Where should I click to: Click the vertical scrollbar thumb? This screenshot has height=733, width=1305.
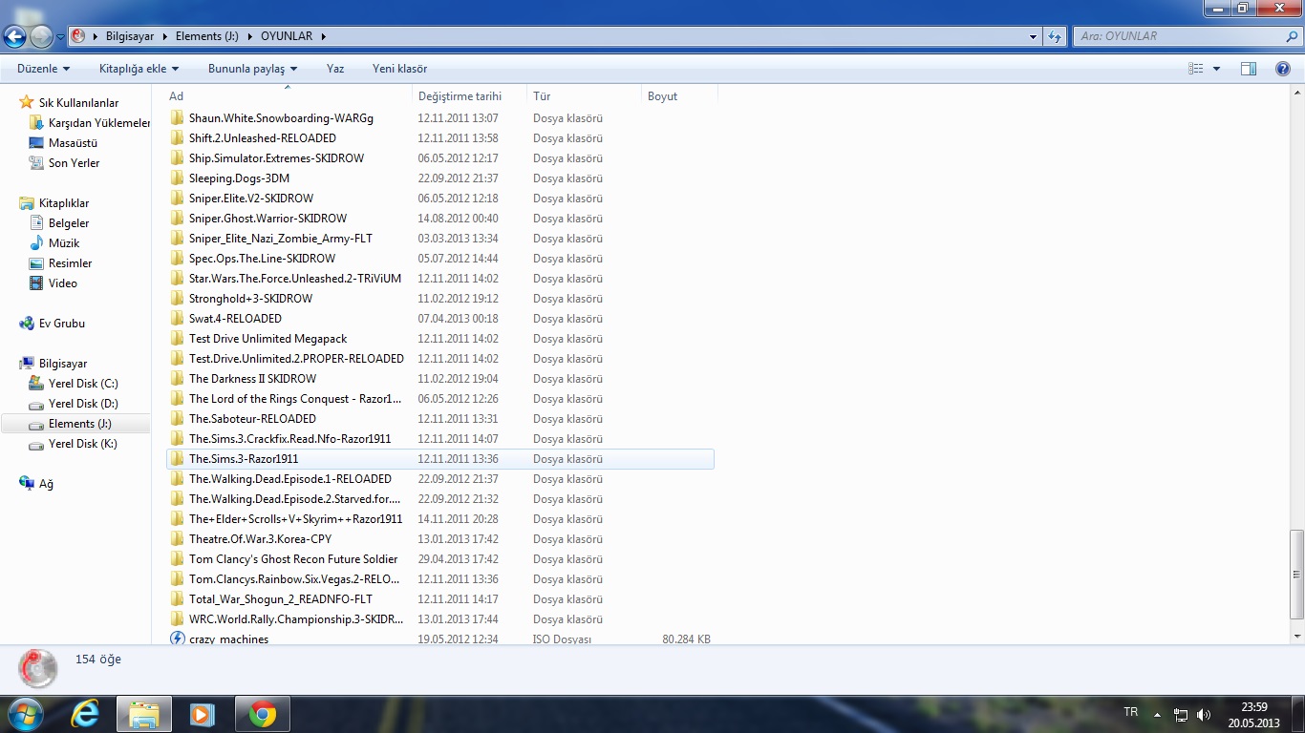1296,574
